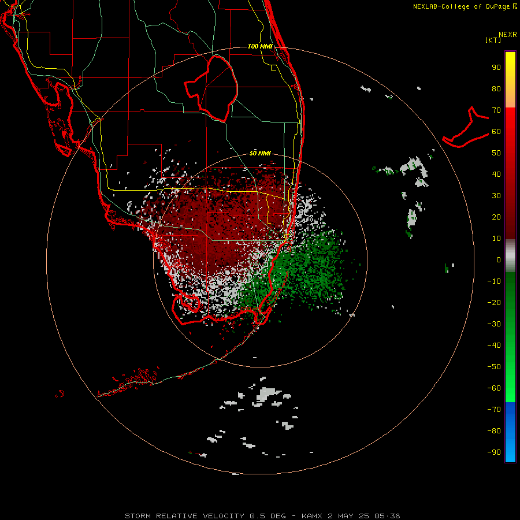The width and height of the screenshot is (520, 520).
Task: Select the -10 value on the velocity scale
Action: point(494,281)
